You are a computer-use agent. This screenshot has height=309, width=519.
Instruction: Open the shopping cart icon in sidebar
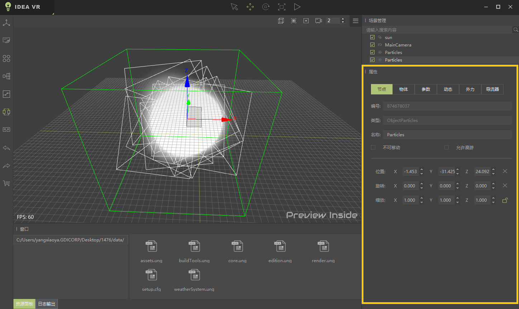(6, 183)
